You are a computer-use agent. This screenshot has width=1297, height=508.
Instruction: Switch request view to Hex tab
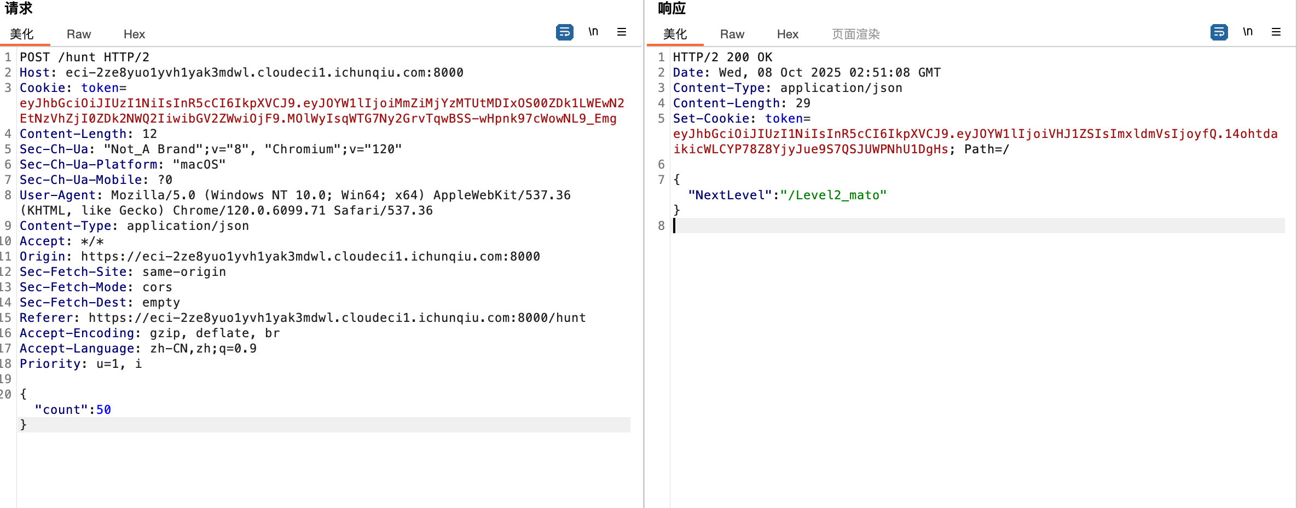coord(134,34)
